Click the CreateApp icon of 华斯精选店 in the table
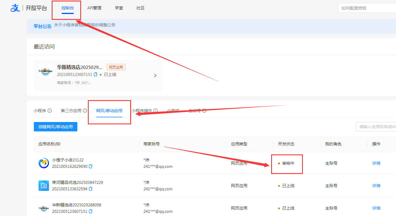396x216 pixels. pos(44,208)
